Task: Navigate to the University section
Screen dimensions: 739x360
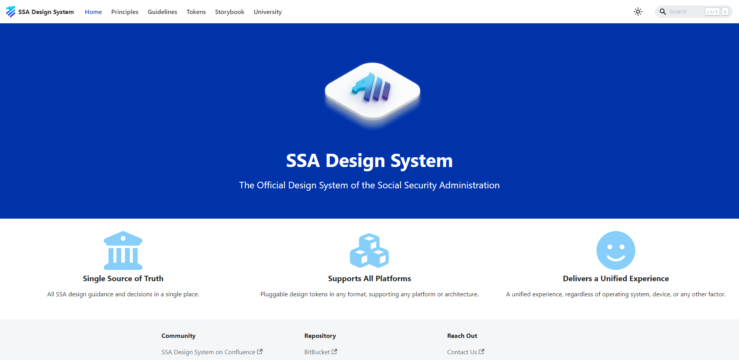Action: [267, 12]
